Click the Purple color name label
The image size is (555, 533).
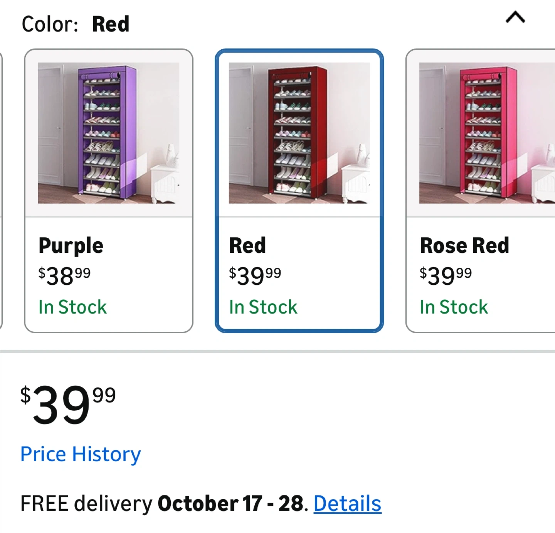tap(71, 246)
